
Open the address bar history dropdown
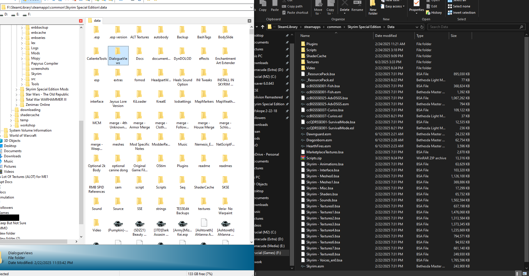point(417,27)
